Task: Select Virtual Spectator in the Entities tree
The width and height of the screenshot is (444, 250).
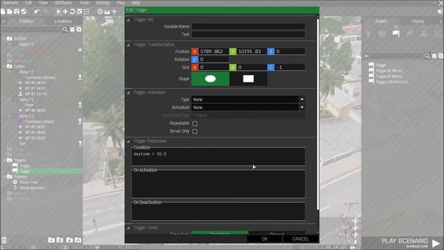Action: click(32, 187)
